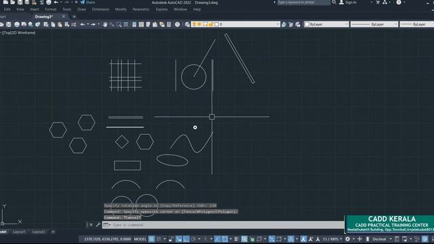Open the DesignCenter icon
Image resolution: width=434 pixels, height=244 pixels.
coord(141,24)
